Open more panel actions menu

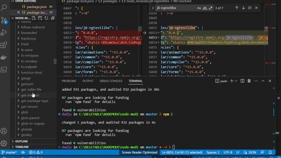[256, 81]
